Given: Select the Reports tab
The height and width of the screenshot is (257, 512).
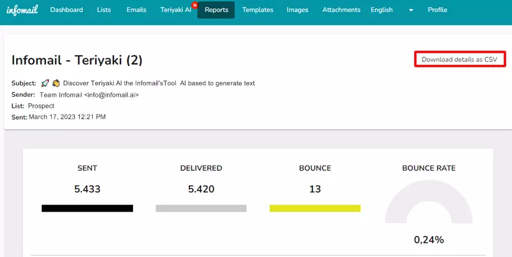Looking at the screenshot, I should (x=216, y=10).
